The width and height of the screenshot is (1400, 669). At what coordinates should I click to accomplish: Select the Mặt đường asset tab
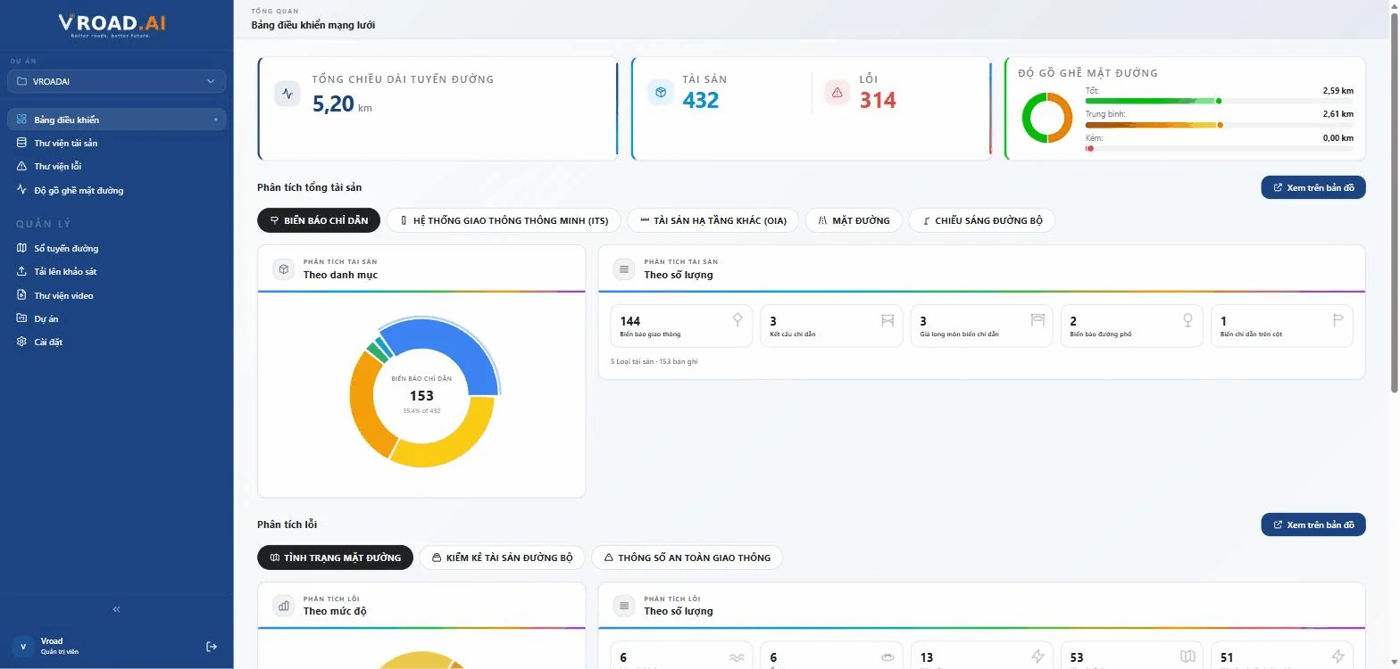(x=854, y=220)
